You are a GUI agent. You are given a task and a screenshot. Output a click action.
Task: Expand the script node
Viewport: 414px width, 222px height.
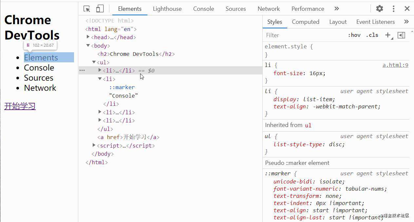coord(94,145)
